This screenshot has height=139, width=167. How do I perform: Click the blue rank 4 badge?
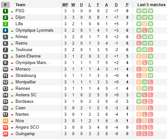pos(5,30)
